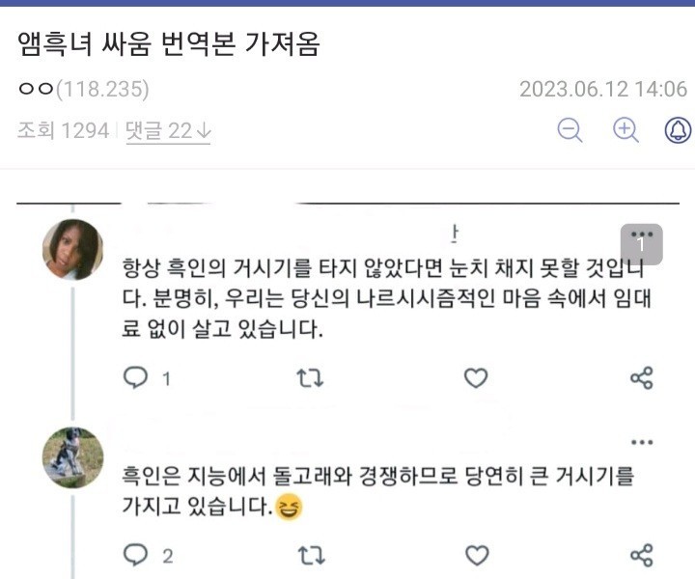Like the first tweet with the heart
Screen dimensions: 695x579
click(x=476, y=378)
